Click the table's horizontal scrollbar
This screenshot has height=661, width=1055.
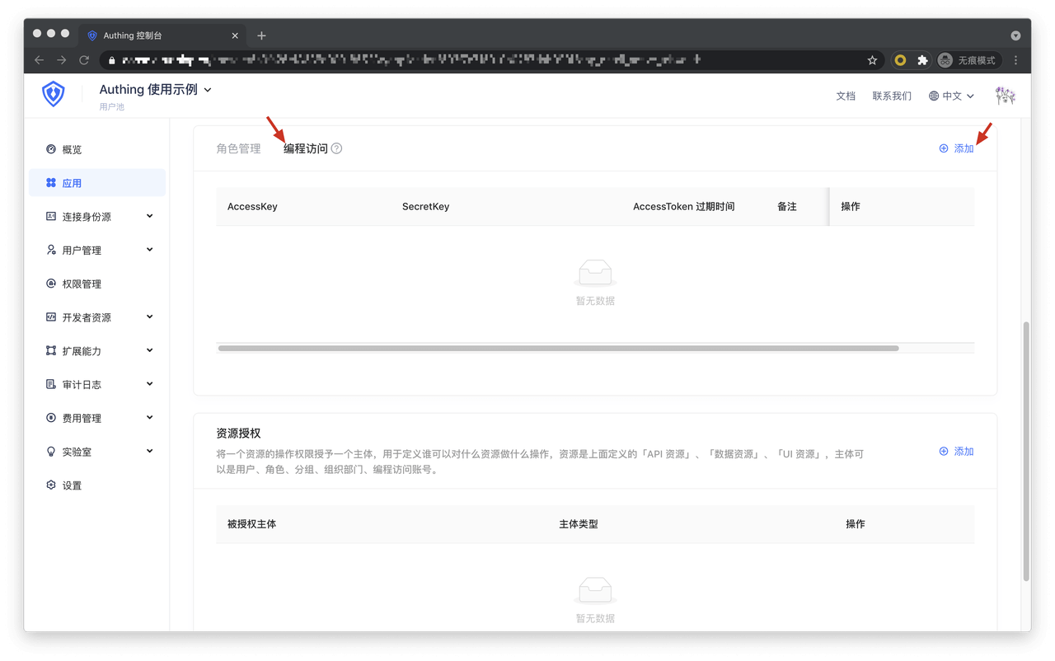558,349
